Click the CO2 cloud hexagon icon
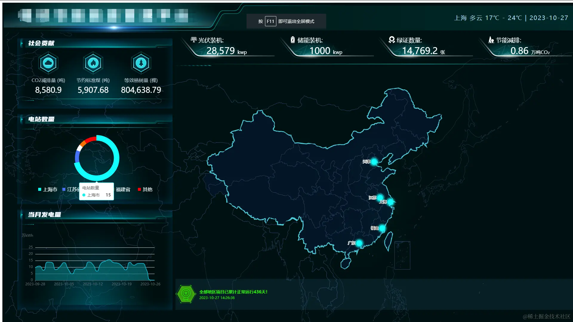The width and height of the screenshot is (573, 322). tap(48, 63)
